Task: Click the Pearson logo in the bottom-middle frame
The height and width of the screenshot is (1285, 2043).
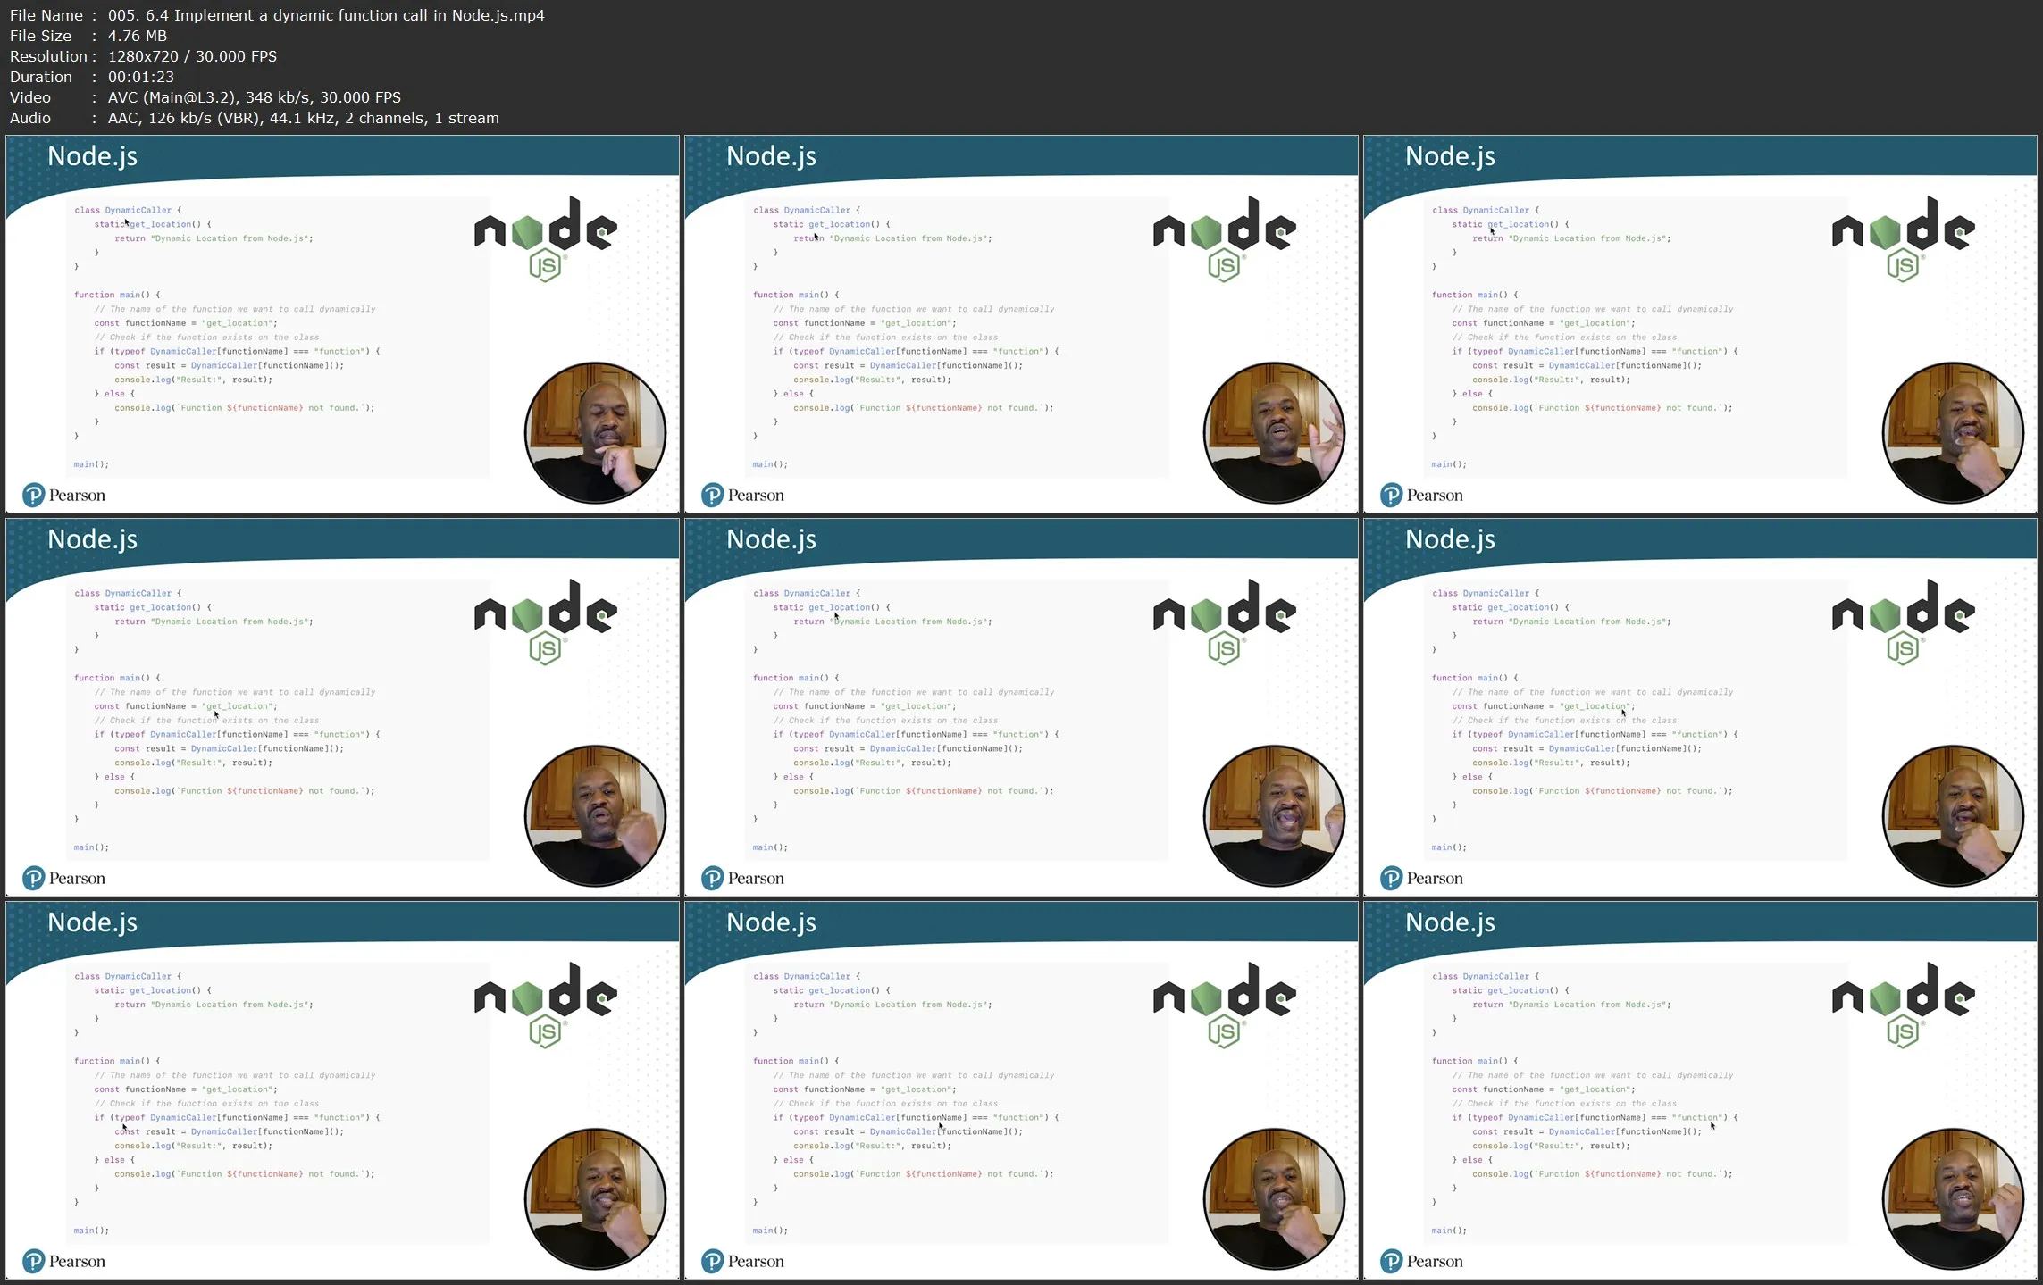Action: pyautogui.click(x=742, y=1261)
